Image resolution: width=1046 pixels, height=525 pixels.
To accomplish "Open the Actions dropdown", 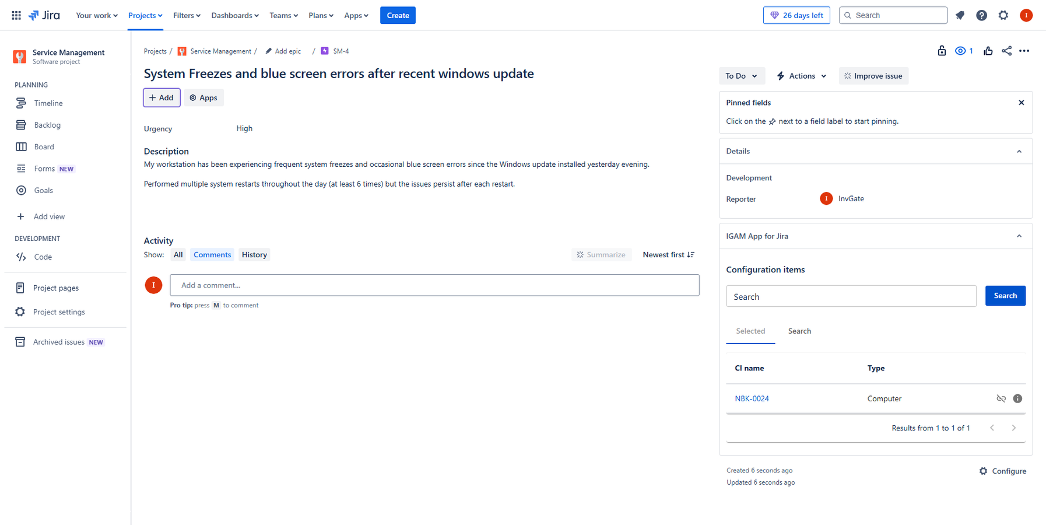I will (802, 76).
